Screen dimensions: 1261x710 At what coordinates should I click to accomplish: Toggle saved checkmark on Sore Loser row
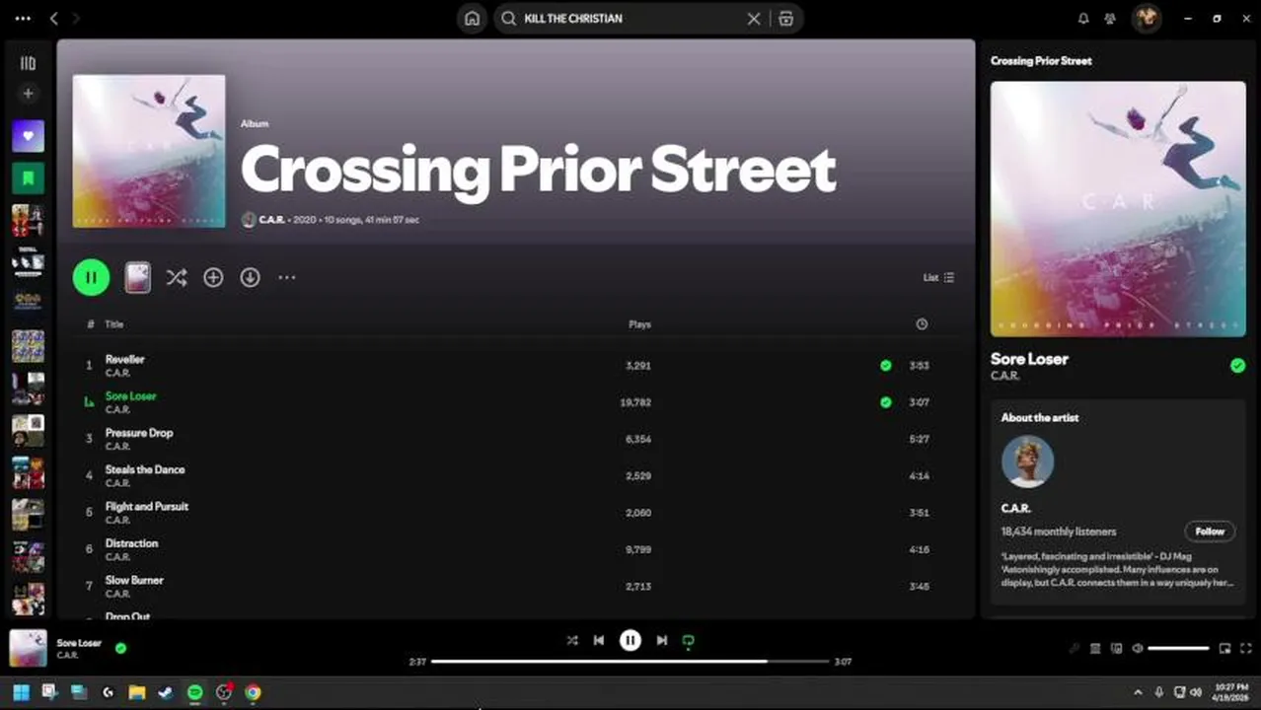(885, 402)
